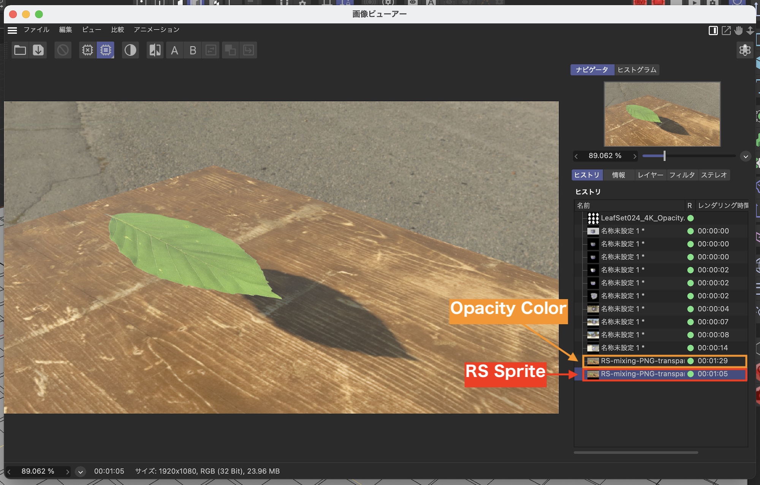Open the アニメーション menu

coord(156,30)
